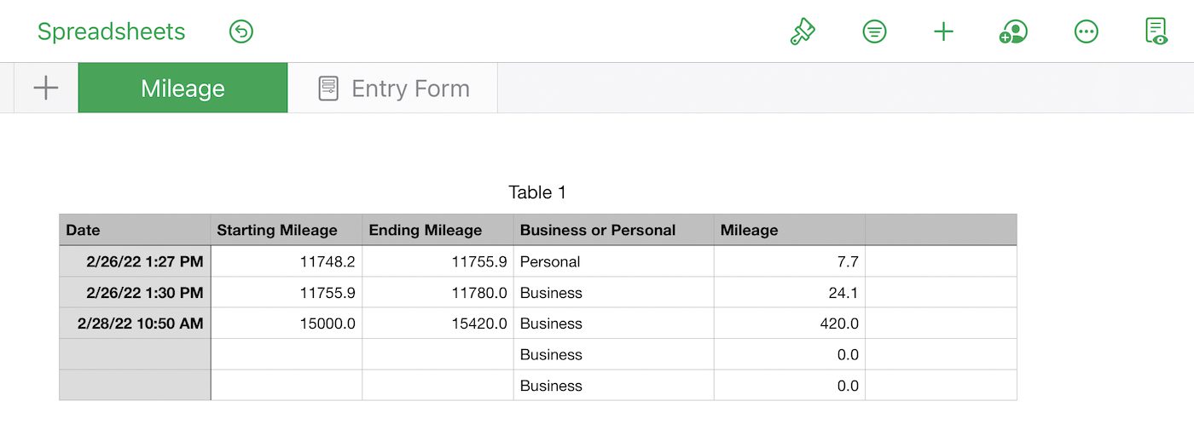
Task: Tap the Insert plus icon in the toolbar
Action: (x=943, y=32)
